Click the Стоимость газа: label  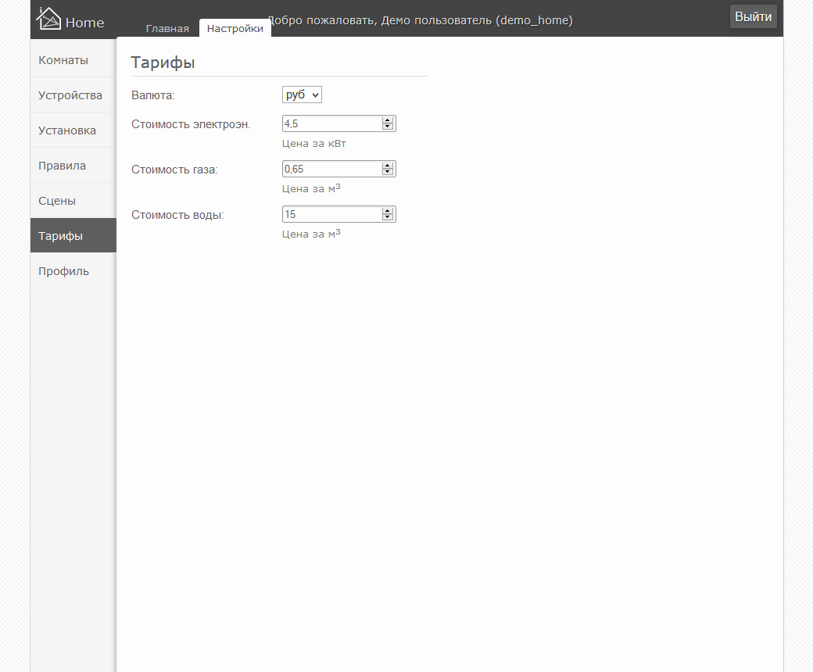coord(174,170)
